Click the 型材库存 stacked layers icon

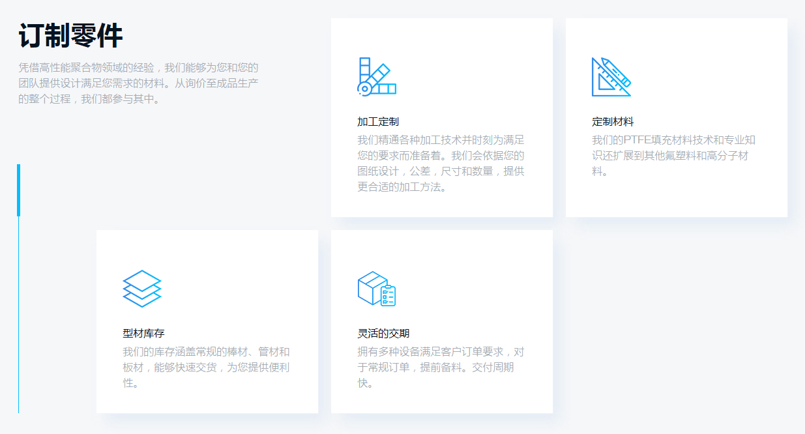142,289
